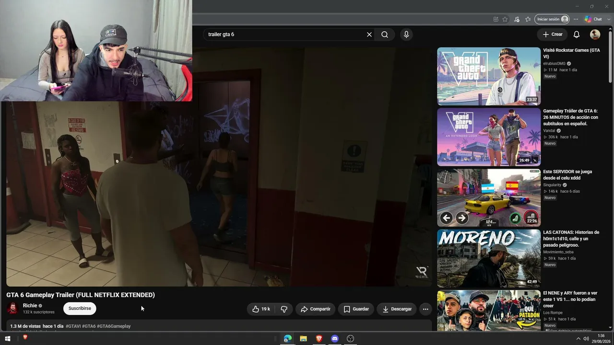Image resolution: width=614 pixels, height=345 pixels.
Task: Open 'El NENE y ARY' video thumbnail
Action: coord(489,310)
